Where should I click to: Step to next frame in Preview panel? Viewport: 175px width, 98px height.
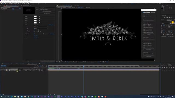169,17
